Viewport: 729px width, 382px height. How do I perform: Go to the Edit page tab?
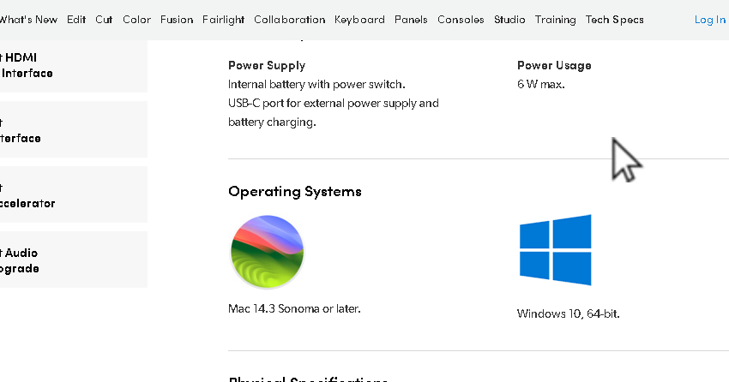click(x=75, y=20)
